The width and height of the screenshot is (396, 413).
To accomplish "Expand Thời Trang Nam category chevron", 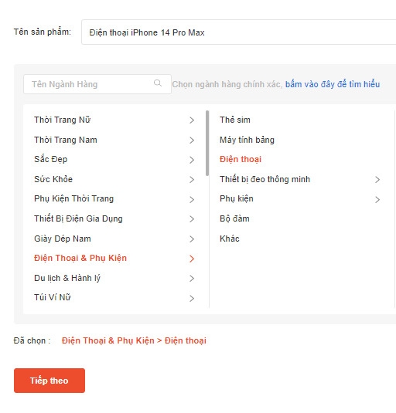I will (x=192, y=140).
